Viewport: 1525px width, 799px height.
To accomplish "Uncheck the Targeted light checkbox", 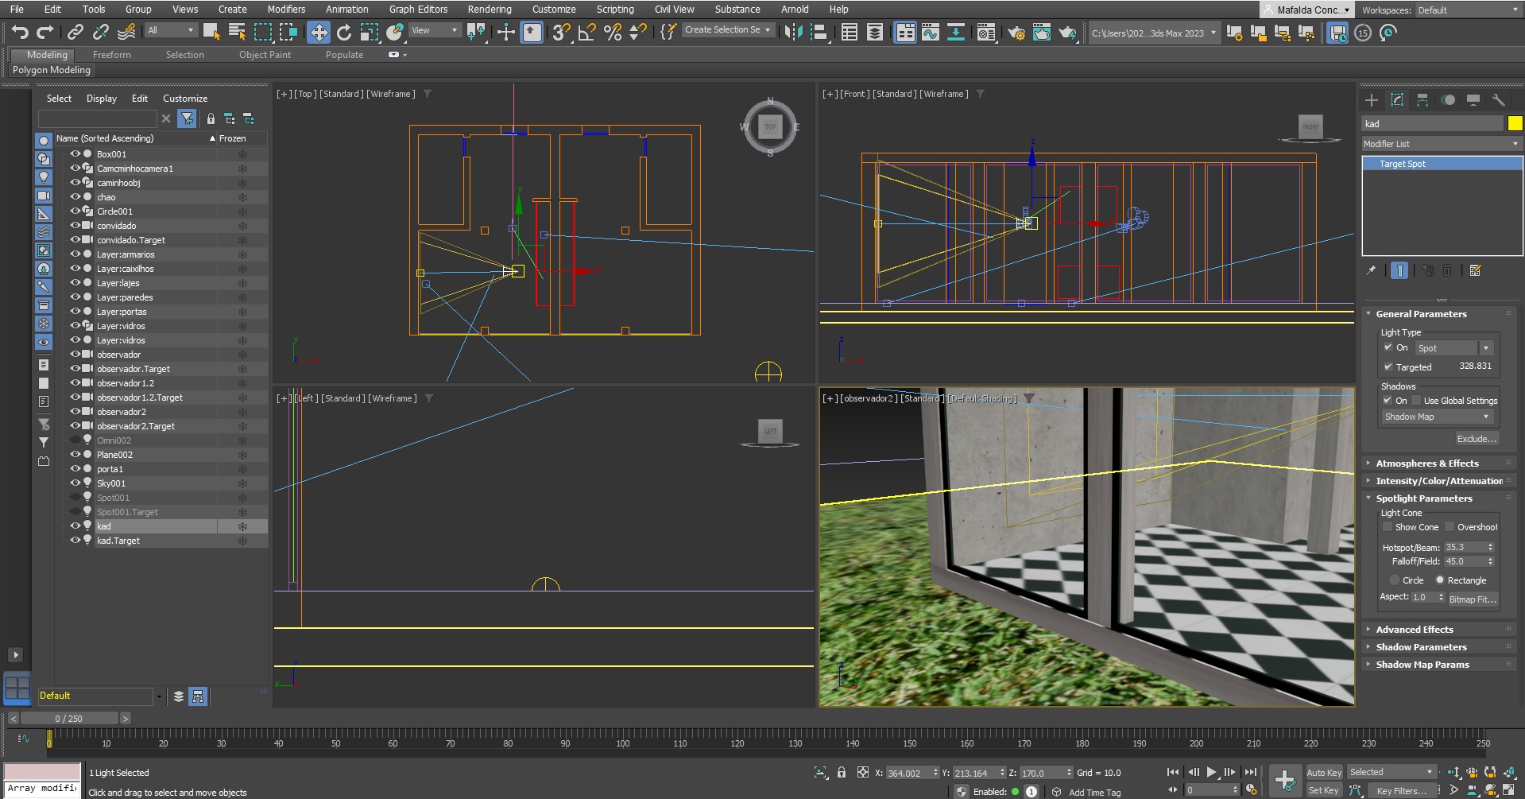I will [1388, 367].
